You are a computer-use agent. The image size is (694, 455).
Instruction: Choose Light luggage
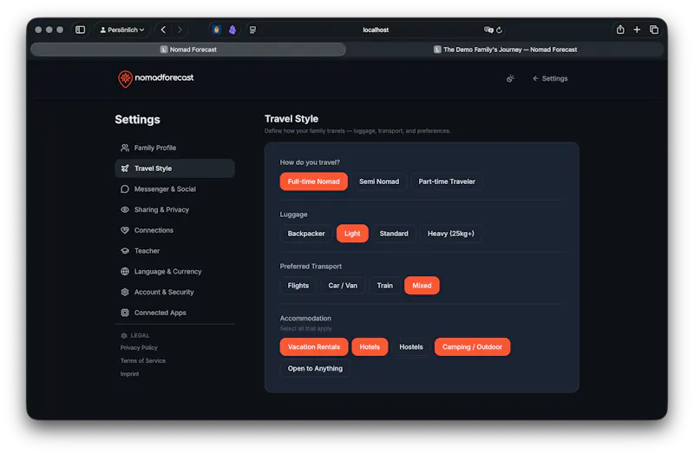352,234
